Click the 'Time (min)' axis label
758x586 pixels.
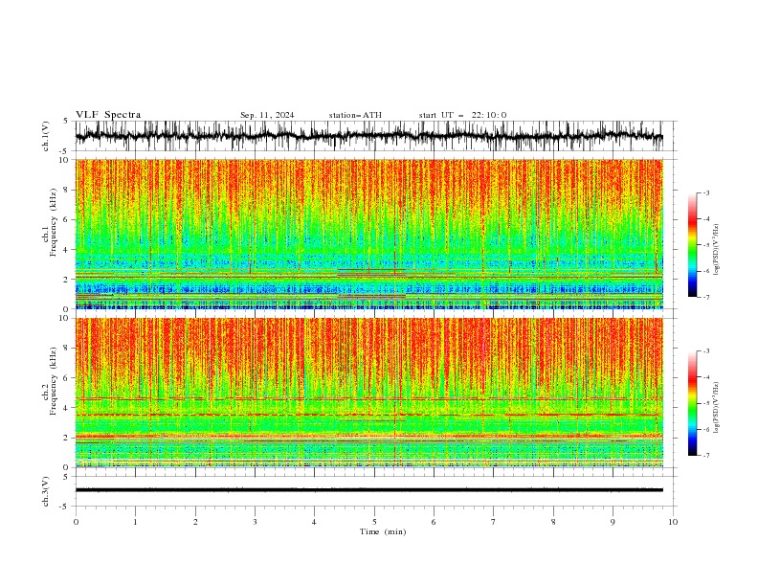click(x=383, y=531)
